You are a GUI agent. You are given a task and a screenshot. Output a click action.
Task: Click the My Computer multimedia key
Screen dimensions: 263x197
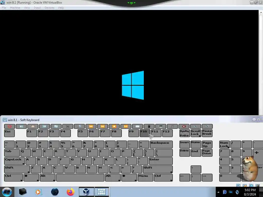pyautogui.click(x=161, y=126)
